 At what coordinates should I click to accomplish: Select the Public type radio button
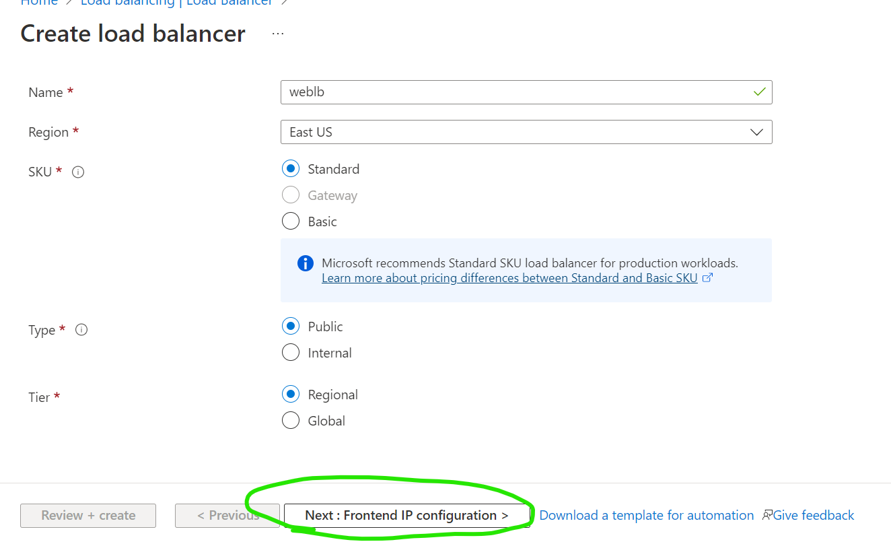click(x=291, y=327)
